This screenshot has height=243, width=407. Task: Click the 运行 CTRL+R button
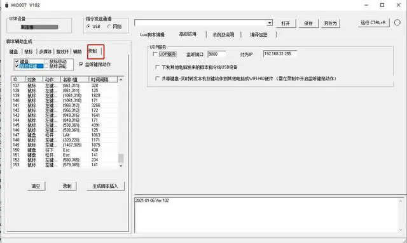coord(373,23)
